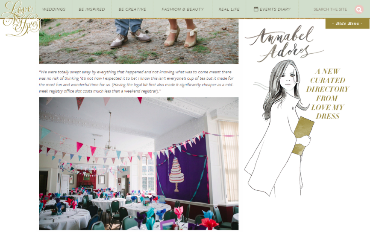This screenshot has height=232, width=370.
Task: Open the Be Creative menu
Action: (x=132, y=9)
